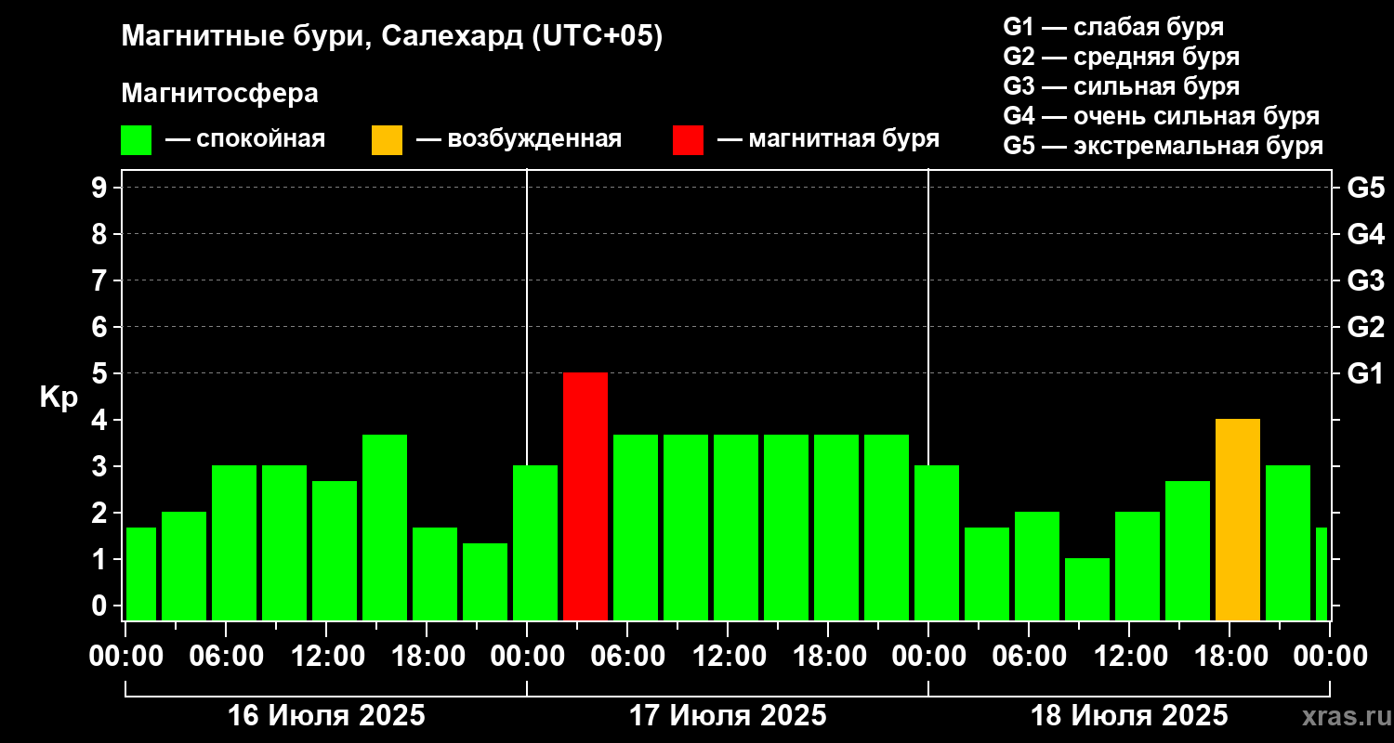The height and width of the screenshot is (743, 1394).
Task: Click the '17 Июля 2025' date label
Action: 728,716
